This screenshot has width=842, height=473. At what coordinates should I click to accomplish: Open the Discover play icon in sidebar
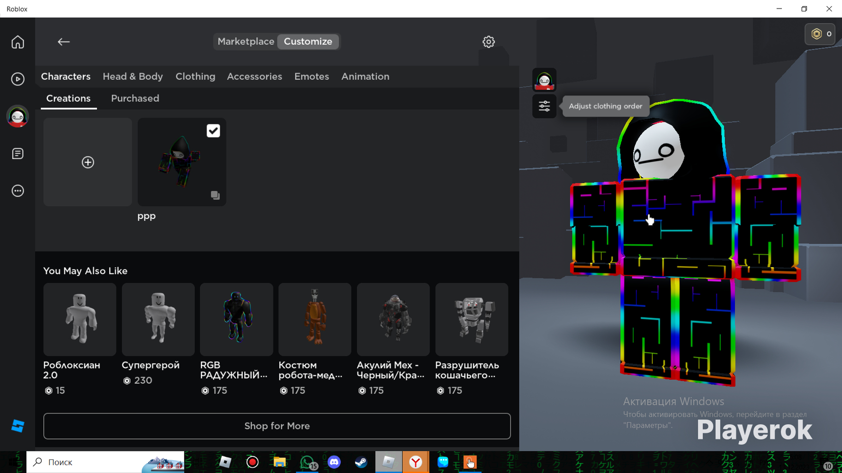18,79
